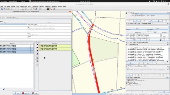Viewport: 170px width, 95px height.
Task: Click delete relation trash icon in Relations panel
Action: coord(156,63)
